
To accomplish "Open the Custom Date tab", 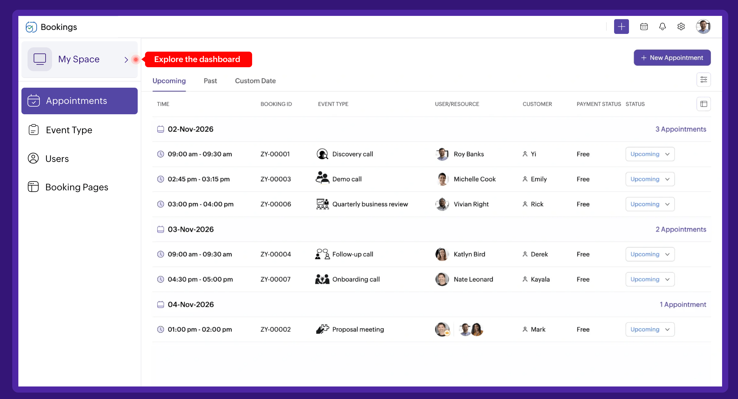I will [x=255, y=81].
